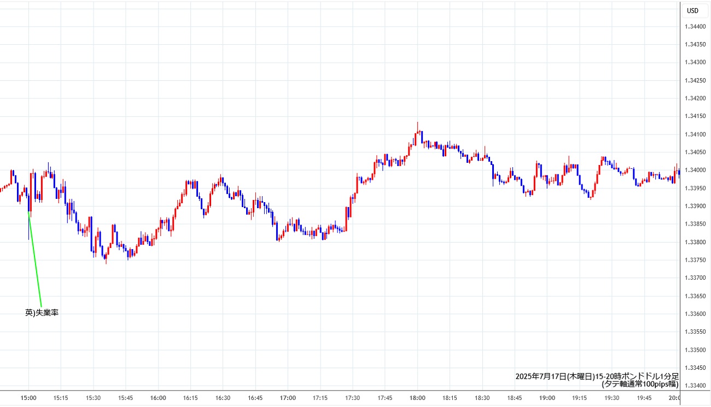Select the 1.34300 price axis label

696,63
